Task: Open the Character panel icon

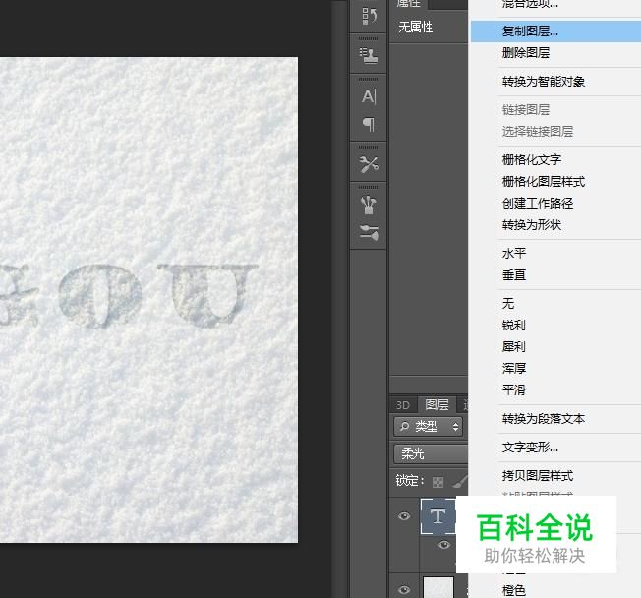Action: 369,96
